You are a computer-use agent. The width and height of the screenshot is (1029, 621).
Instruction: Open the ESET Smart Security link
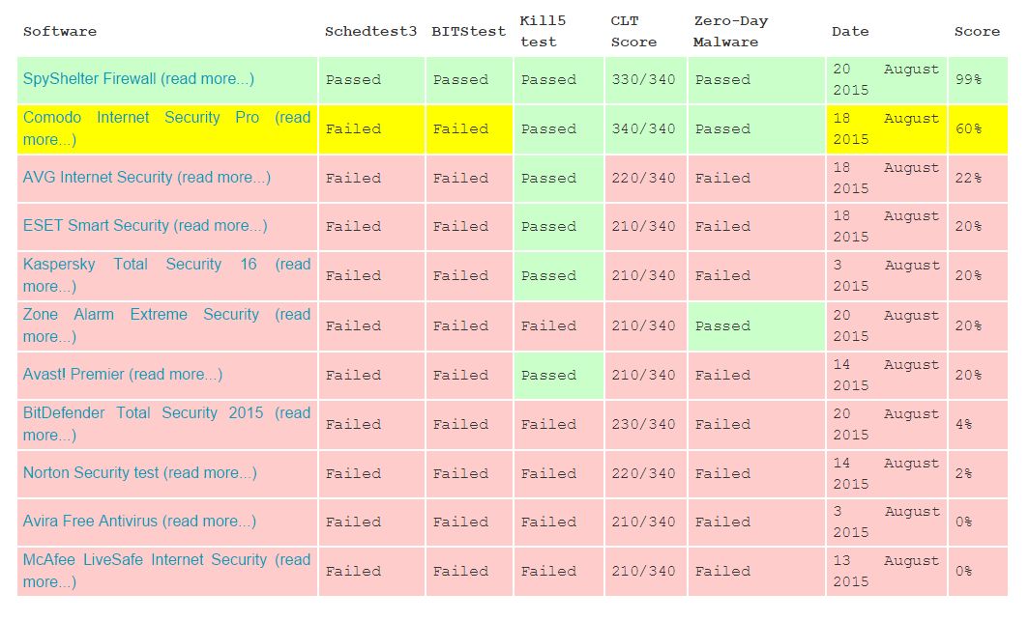point(145,226)
